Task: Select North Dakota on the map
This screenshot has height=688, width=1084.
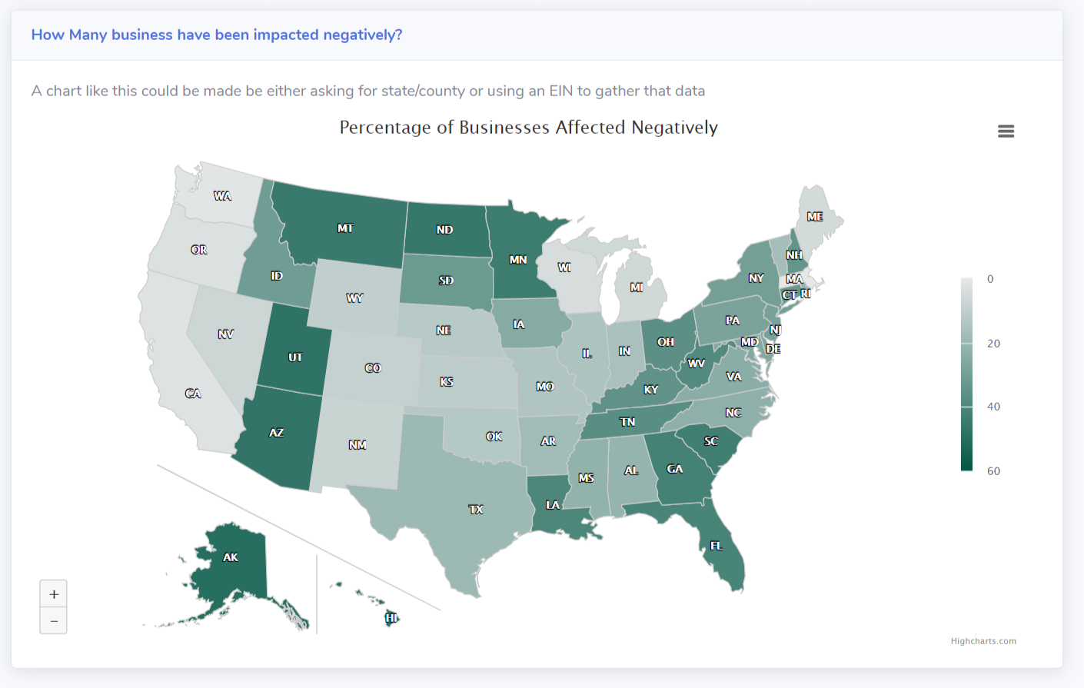Action: pyautogui.click(x=446, y=230)
